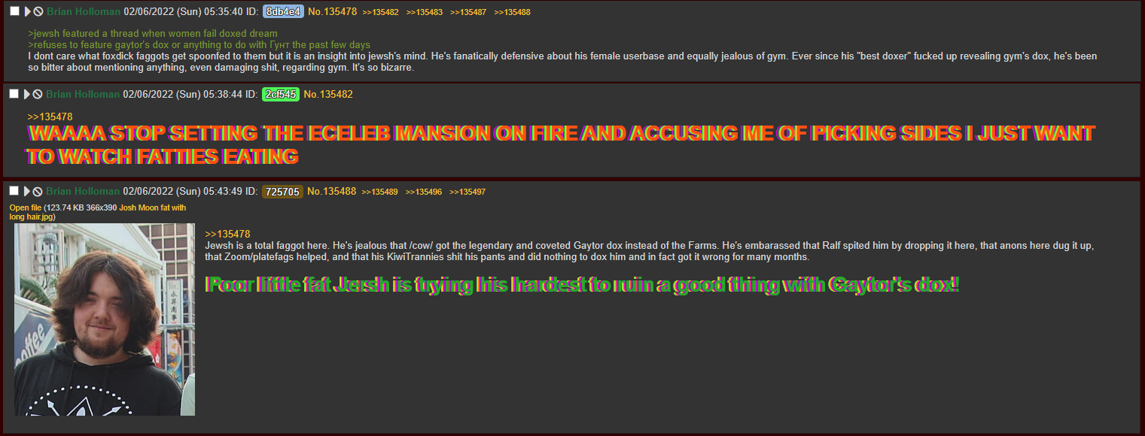Screen dimensions: 1145x436
Task: Open post number link No.135482
Action: point(328,95)
